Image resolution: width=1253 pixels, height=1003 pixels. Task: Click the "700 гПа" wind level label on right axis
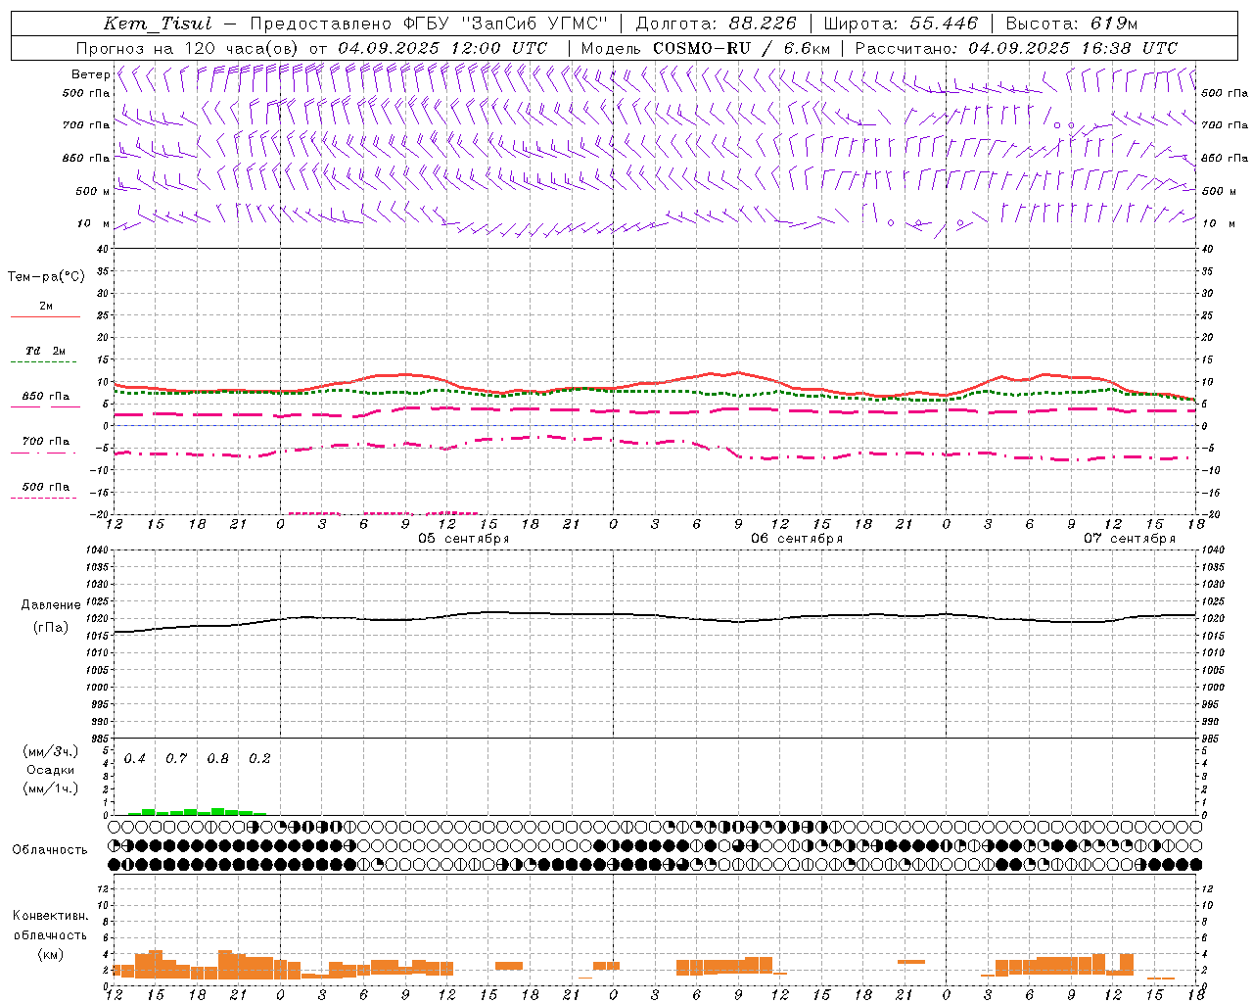point(1225,125)
